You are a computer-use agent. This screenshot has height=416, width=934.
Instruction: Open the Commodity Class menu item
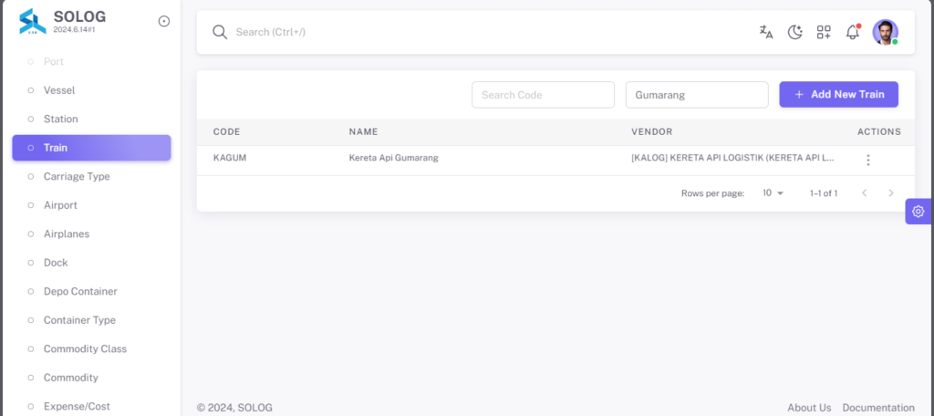coord(92,348)
